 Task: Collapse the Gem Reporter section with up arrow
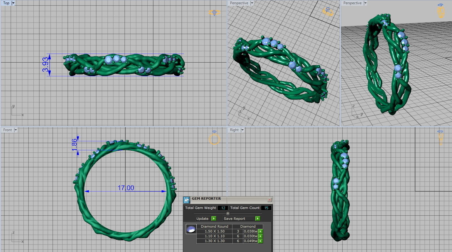[228, 213]
